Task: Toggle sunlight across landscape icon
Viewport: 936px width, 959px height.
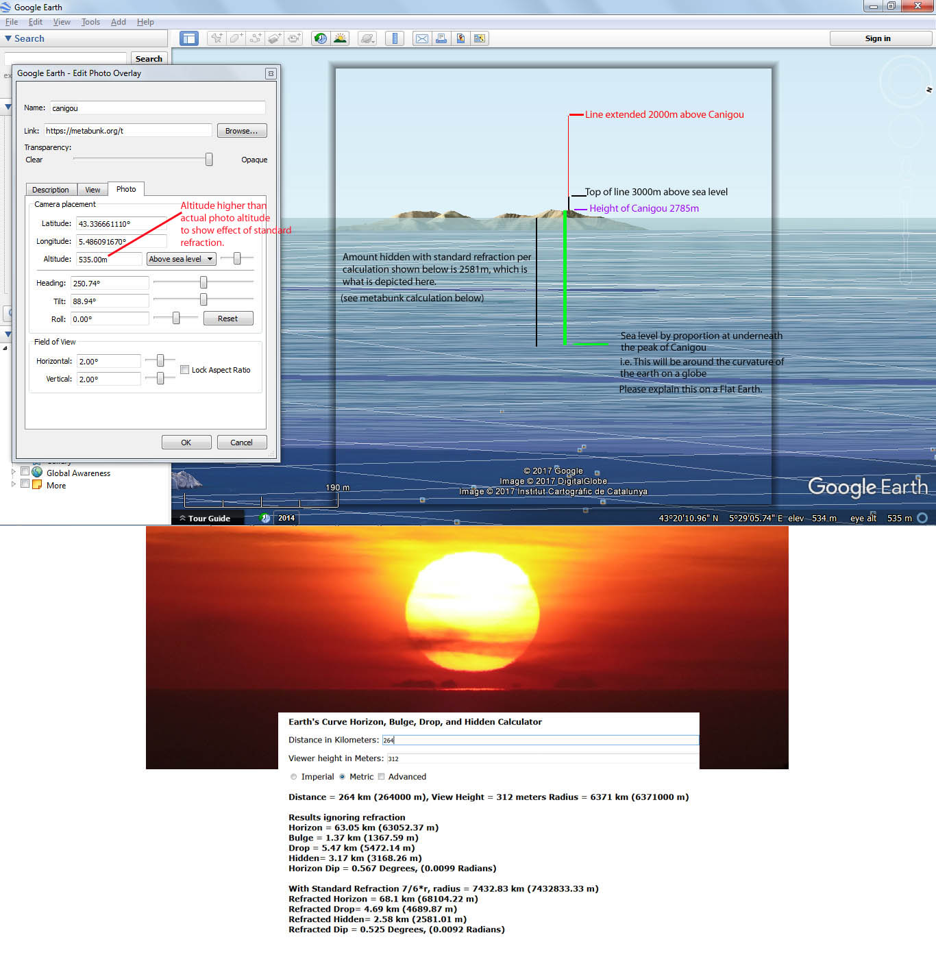Action: (340, 38)
